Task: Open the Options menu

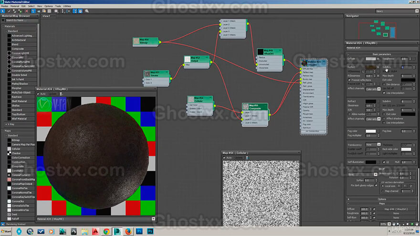Action: [49, 6]
